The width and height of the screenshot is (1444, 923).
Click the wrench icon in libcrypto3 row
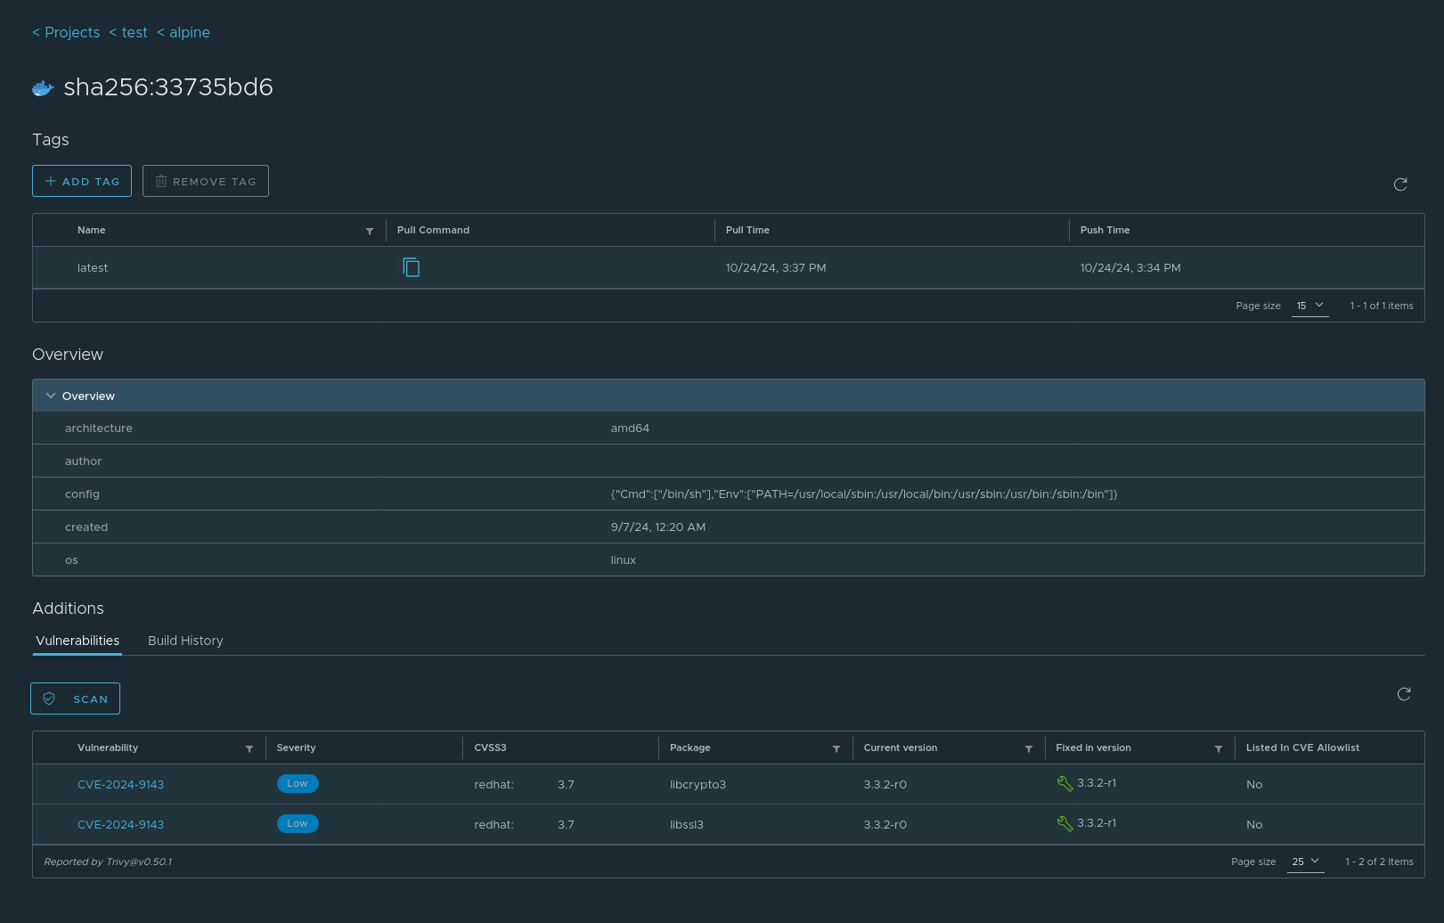tap(1065, 784)
